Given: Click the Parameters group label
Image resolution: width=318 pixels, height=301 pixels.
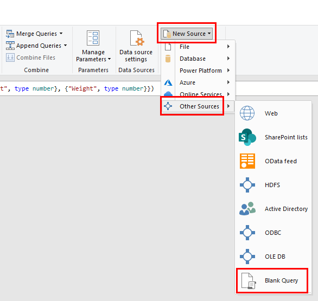Looking at the screenshot, I should (x=93, y=70).
